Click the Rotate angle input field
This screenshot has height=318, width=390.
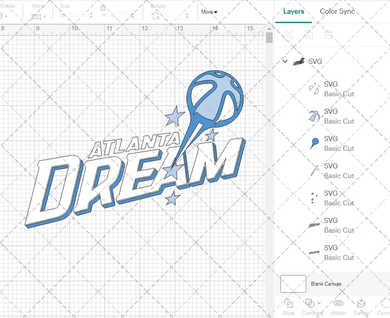174,16
